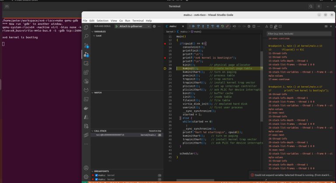Open the Explorer view in activity bar
The width and height of the screenshot is (336, 183).
tap(86, 28)
